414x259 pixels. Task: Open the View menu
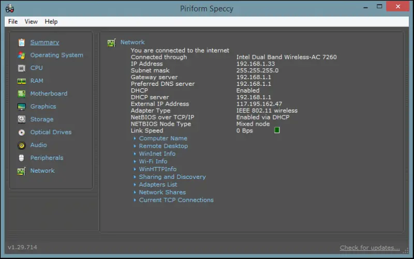(x=31, y=22)
